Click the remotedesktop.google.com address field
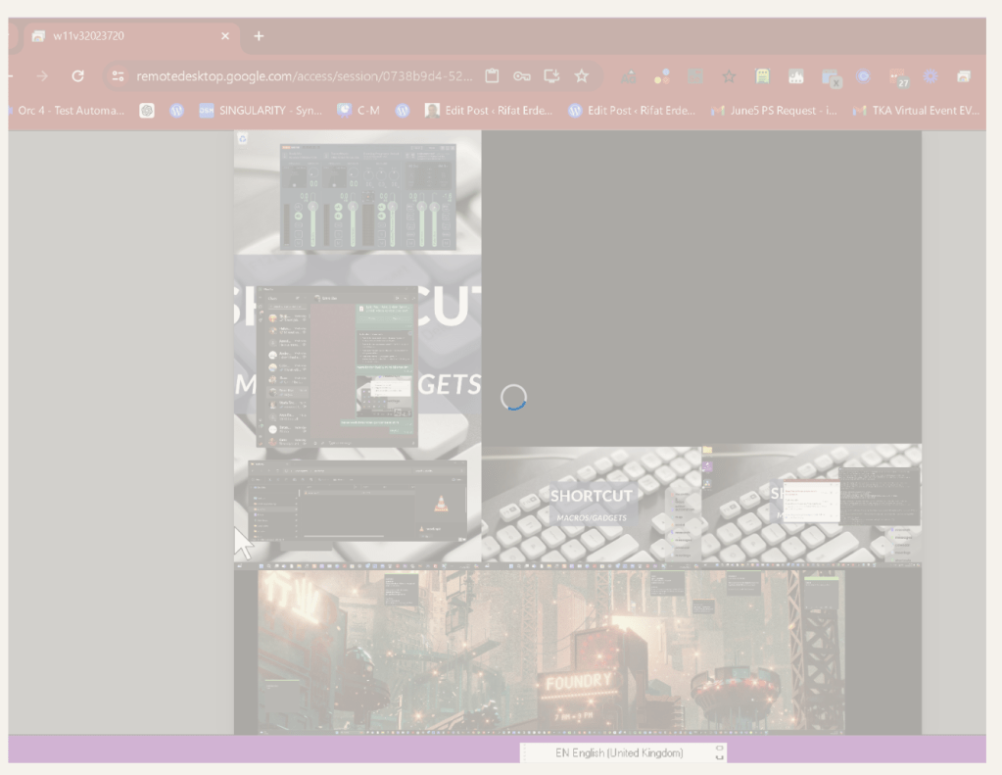1002x775 pixels. coord(305,76)
